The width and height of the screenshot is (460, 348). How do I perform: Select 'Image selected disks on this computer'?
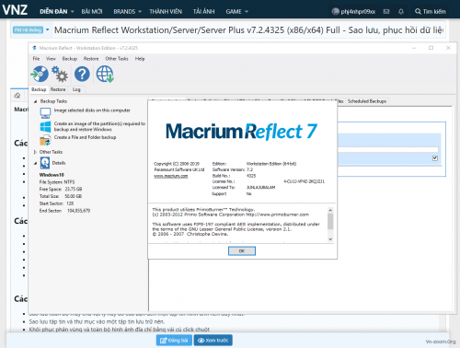pyautogui.click(x=92, y=110)
